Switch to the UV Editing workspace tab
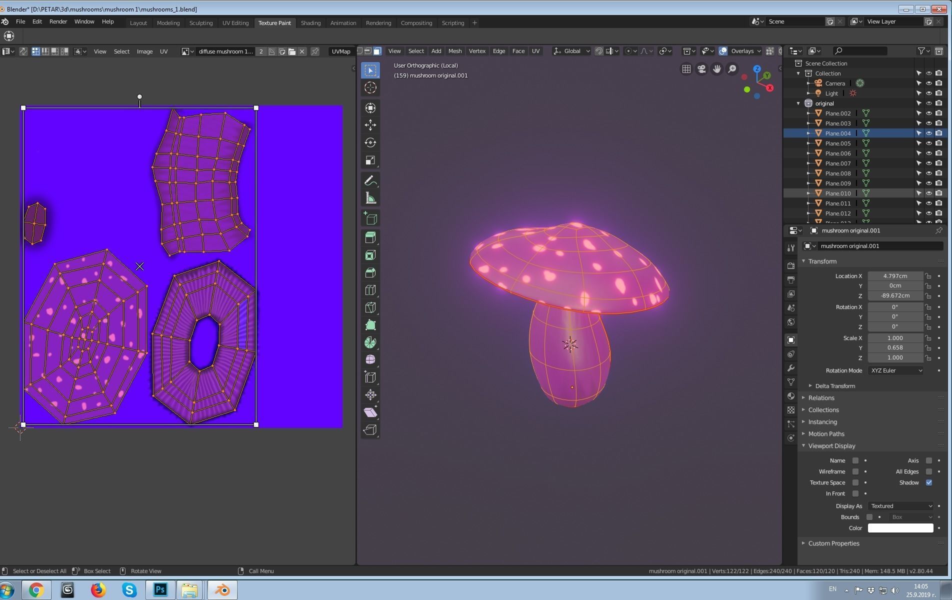952x600 pixels. (x=235, y=23)
